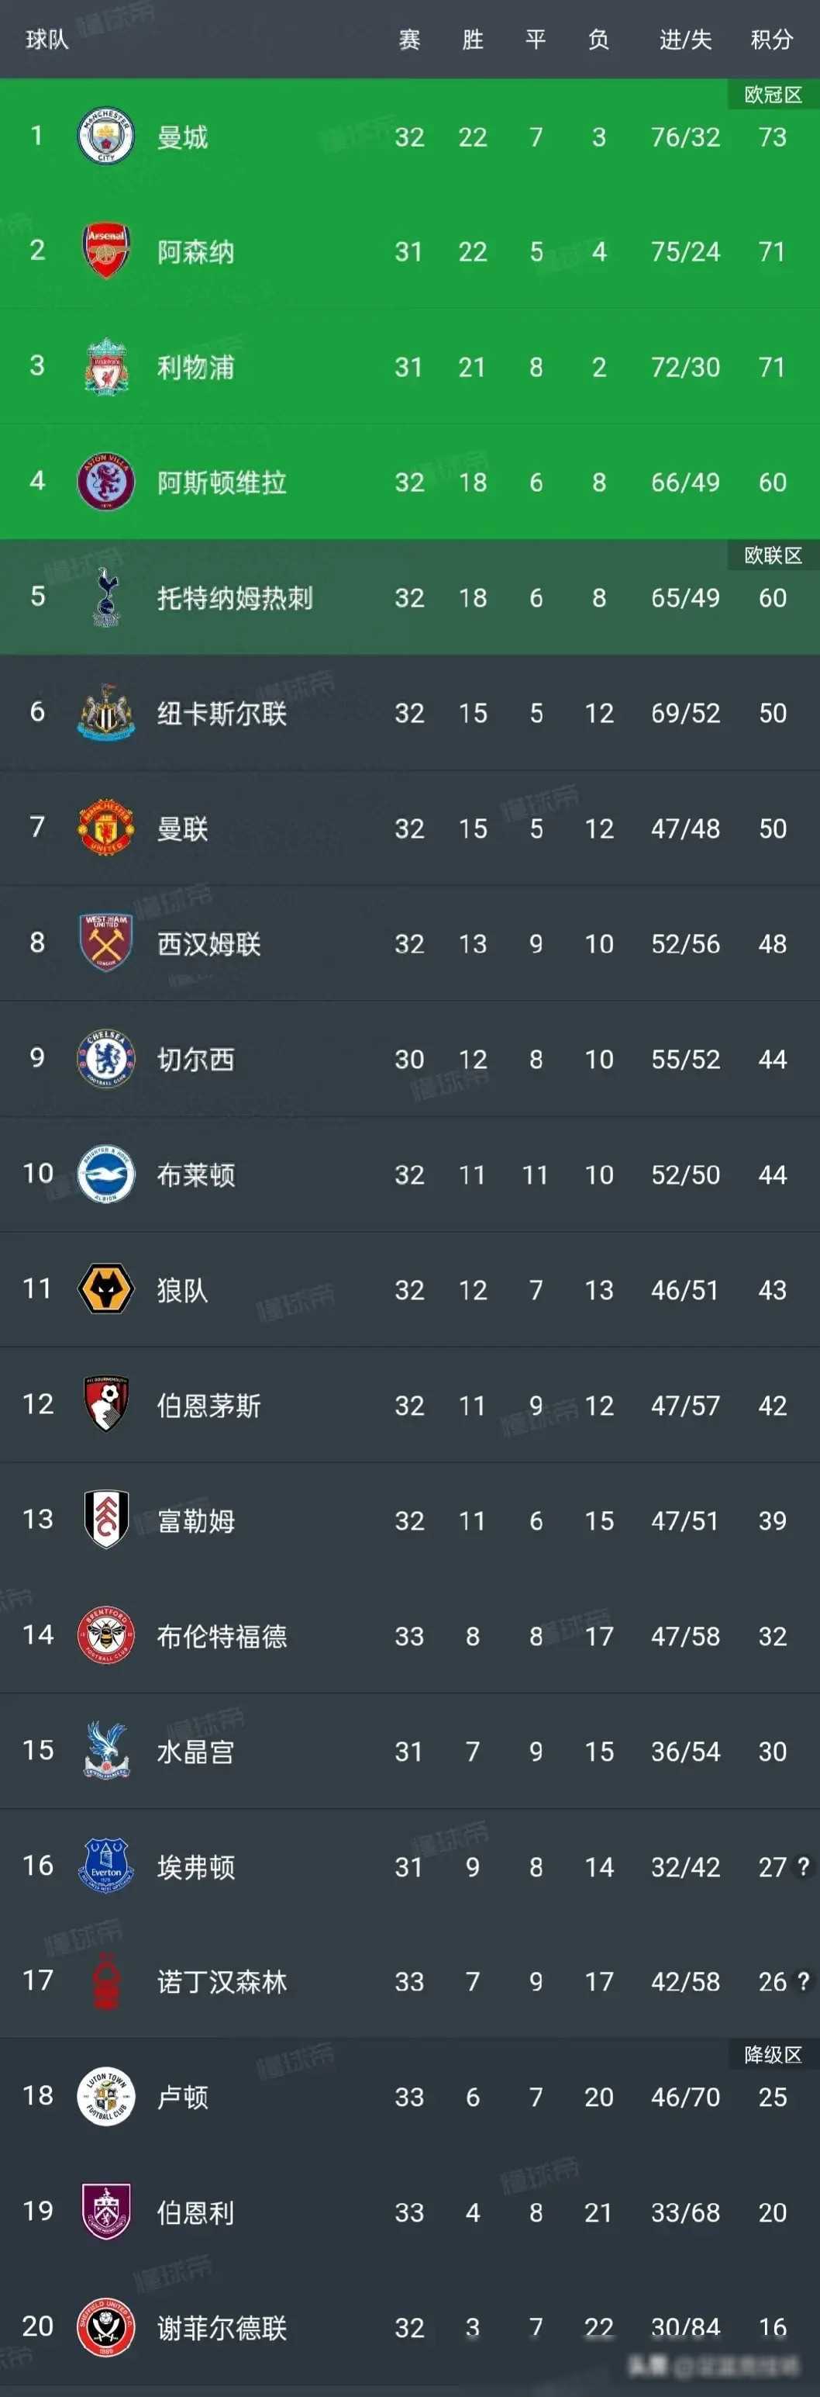Screen dimensions: 820x2397
Task: Select the Everton crest icon
Action: 106,1866
